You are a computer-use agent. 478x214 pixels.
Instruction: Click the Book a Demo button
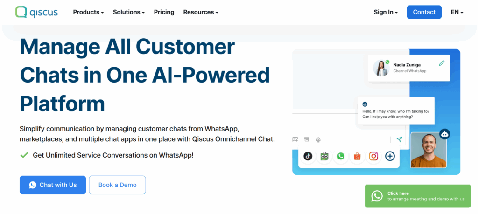[117, 185]
